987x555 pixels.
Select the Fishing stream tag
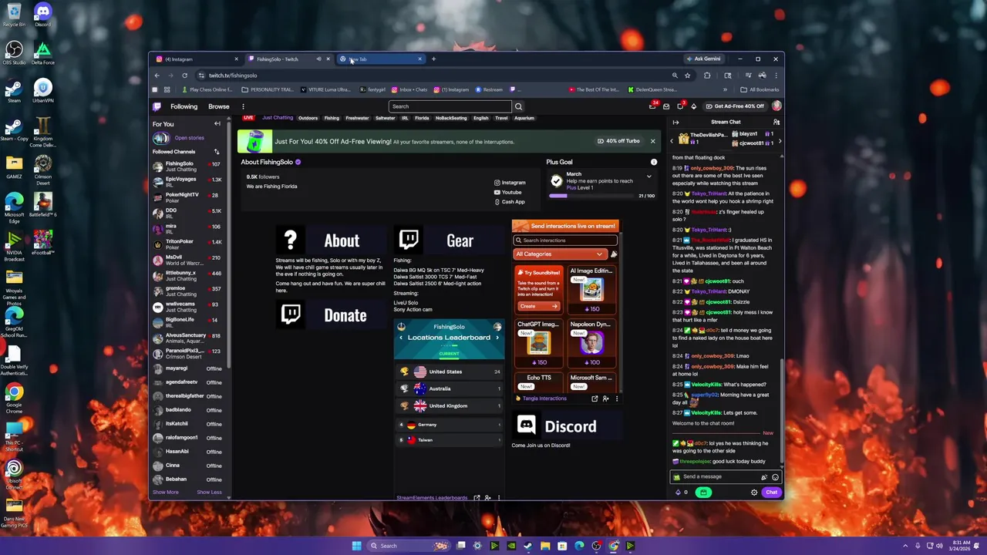tap(332, 118)
